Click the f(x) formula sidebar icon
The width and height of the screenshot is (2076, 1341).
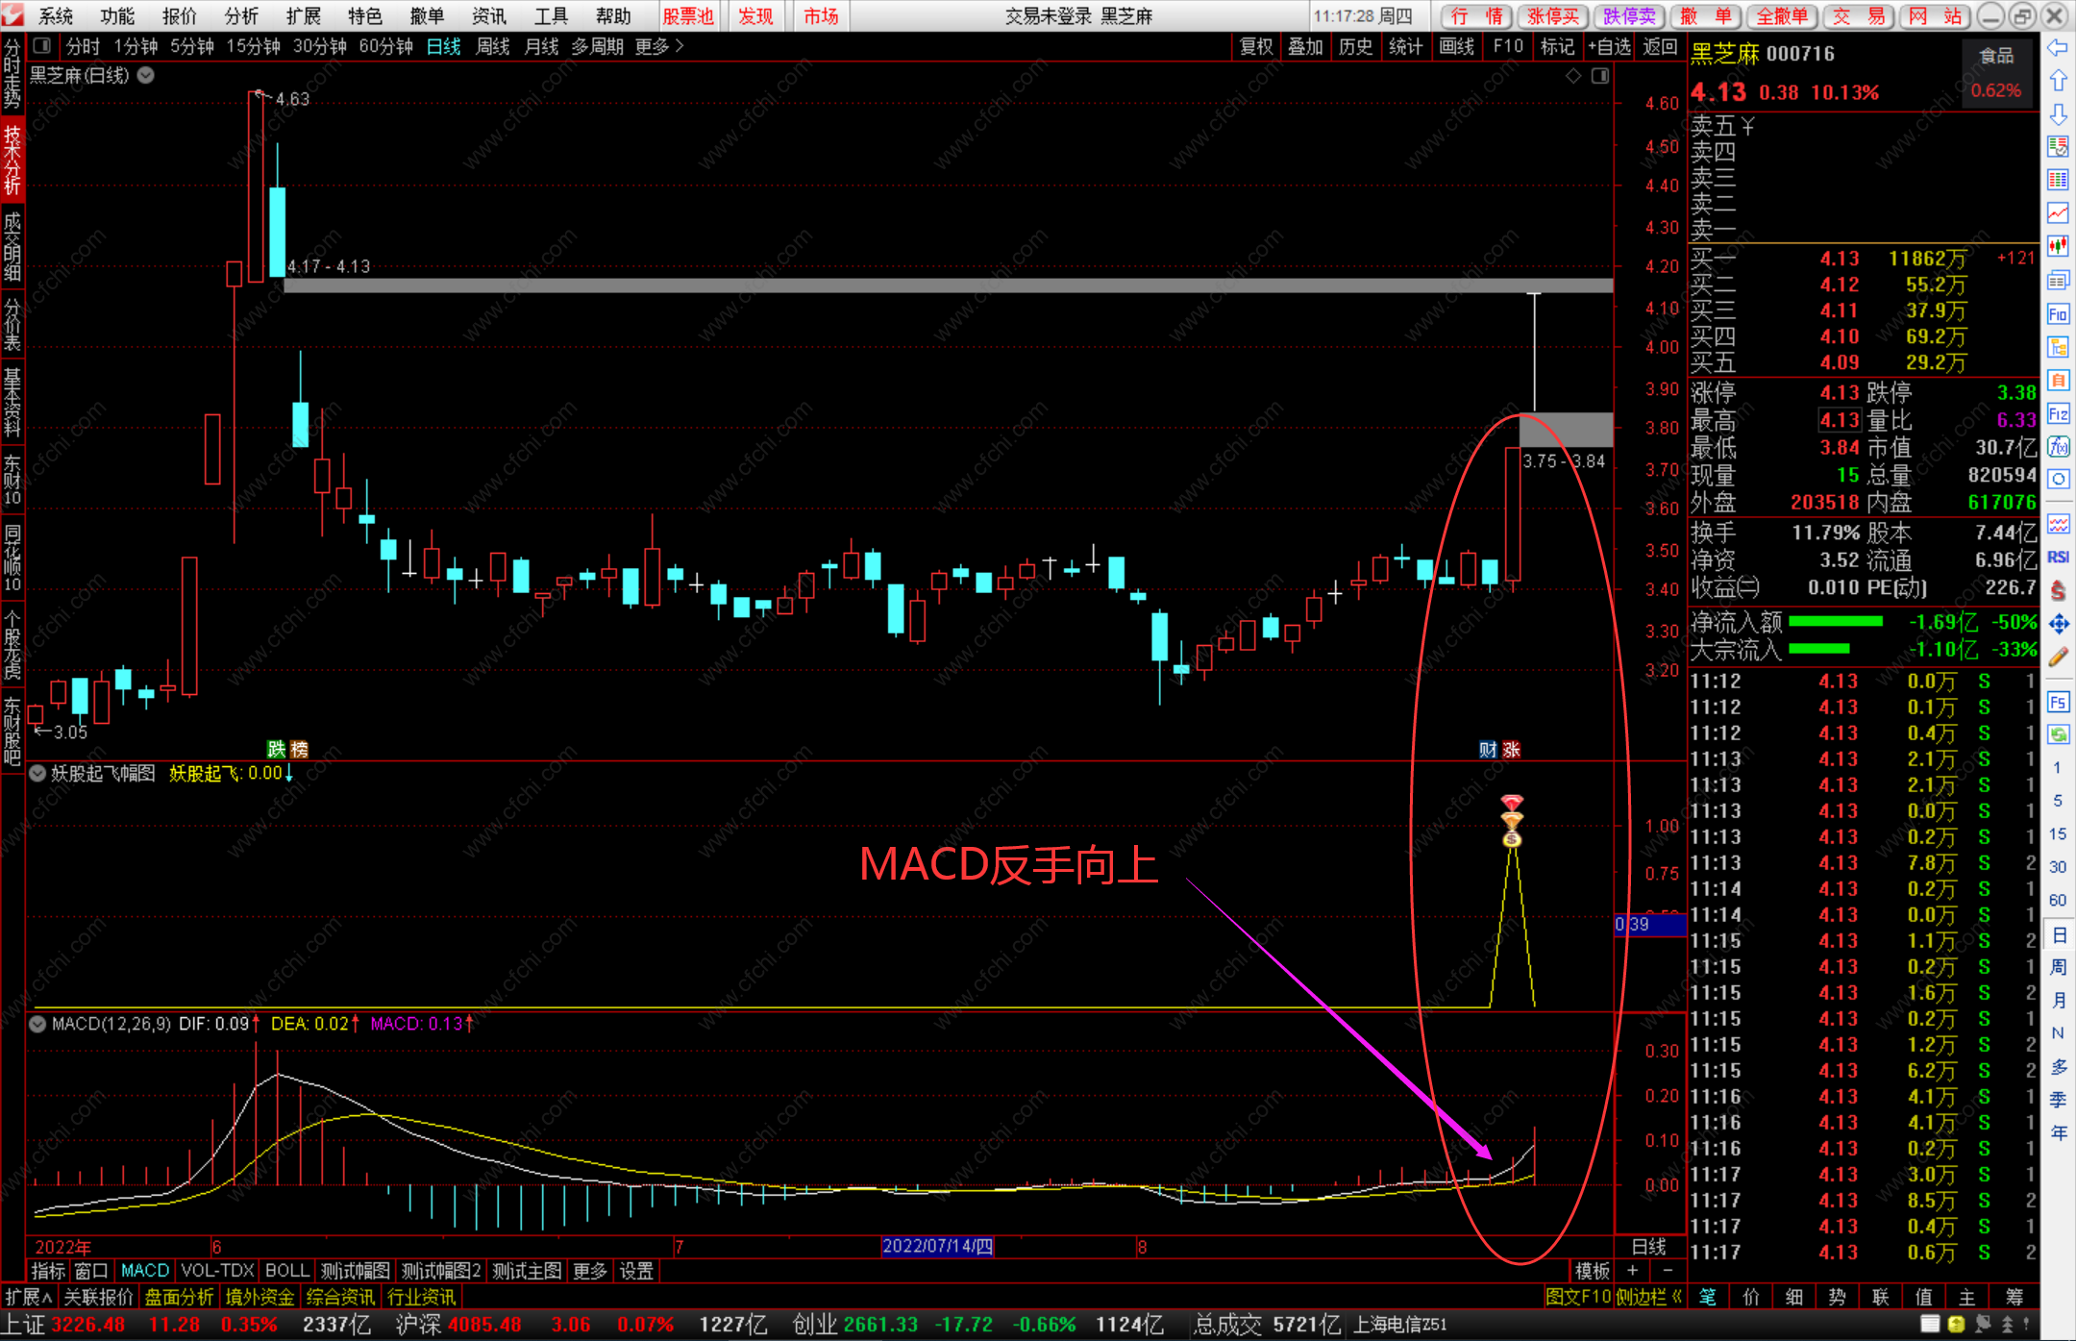[2058, 447]
